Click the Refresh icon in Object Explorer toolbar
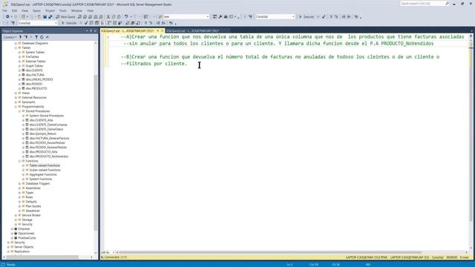The width and height of the screenshot is (475, 267). (42, 37)
